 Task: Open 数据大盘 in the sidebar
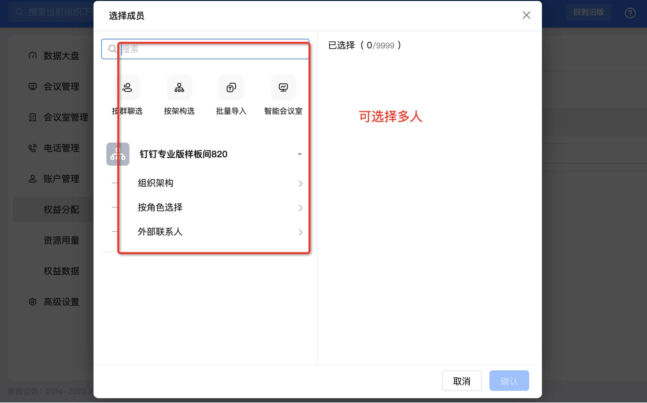[61, 56]
